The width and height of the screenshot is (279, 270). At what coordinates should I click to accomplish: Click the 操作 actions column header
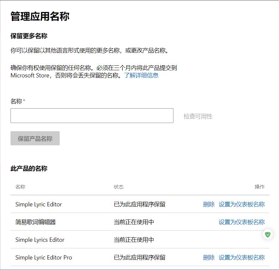259,187
